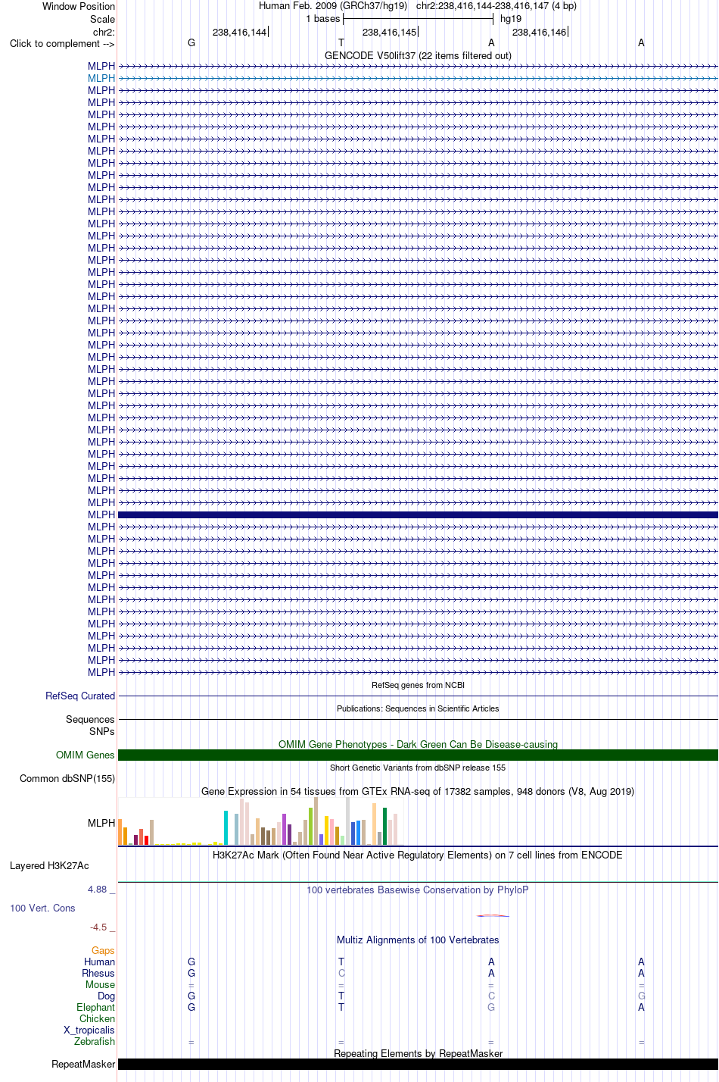Click the Window Position label

coord(79,6)
